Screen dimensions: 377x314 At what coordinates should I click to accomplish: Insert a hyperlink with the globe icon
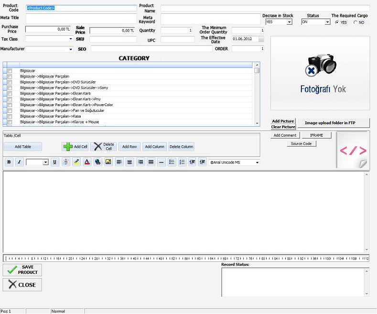[x=97, y=162]
